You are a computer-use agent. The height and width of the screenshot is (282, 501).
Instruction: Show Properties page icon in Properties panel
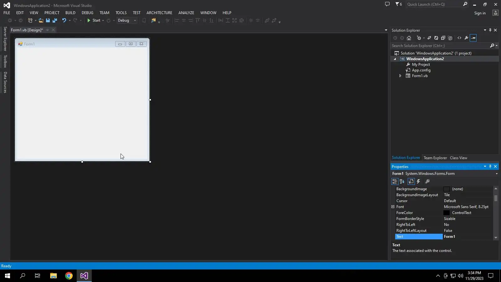coord(411,181)
